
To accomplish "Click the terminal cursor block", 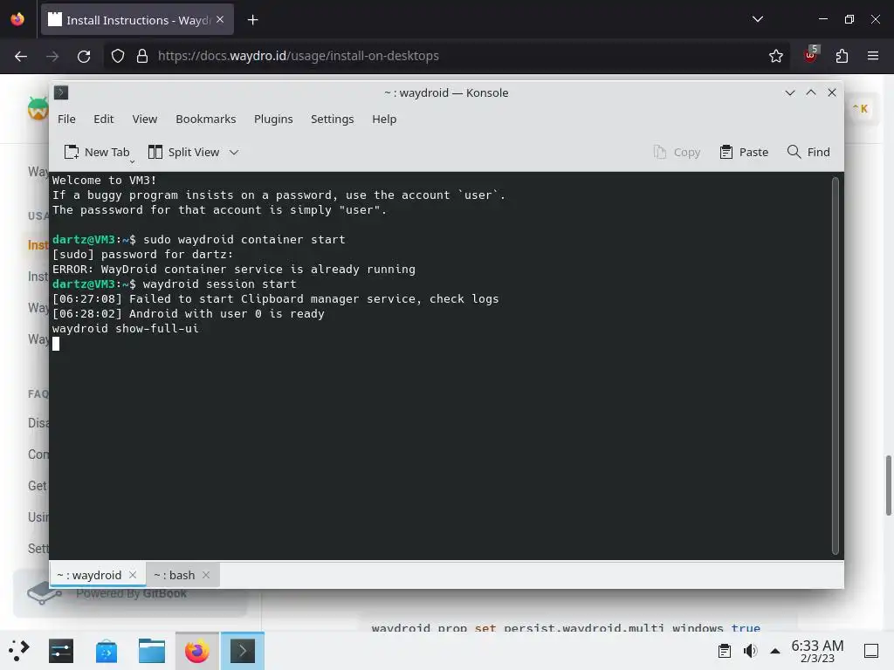I will (x=56, y=344).
